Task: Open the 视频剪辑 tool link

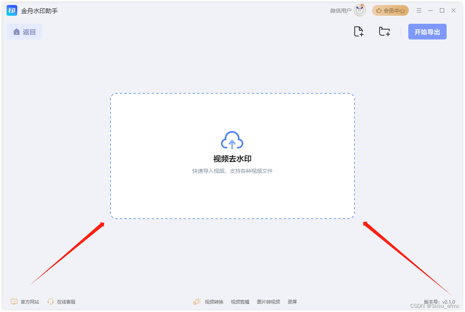Action: (240, 302)
